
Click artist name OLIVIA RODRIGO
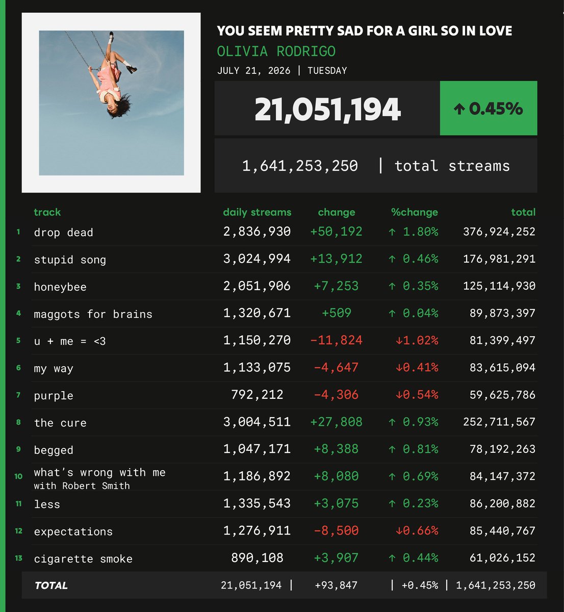(276, 52)
